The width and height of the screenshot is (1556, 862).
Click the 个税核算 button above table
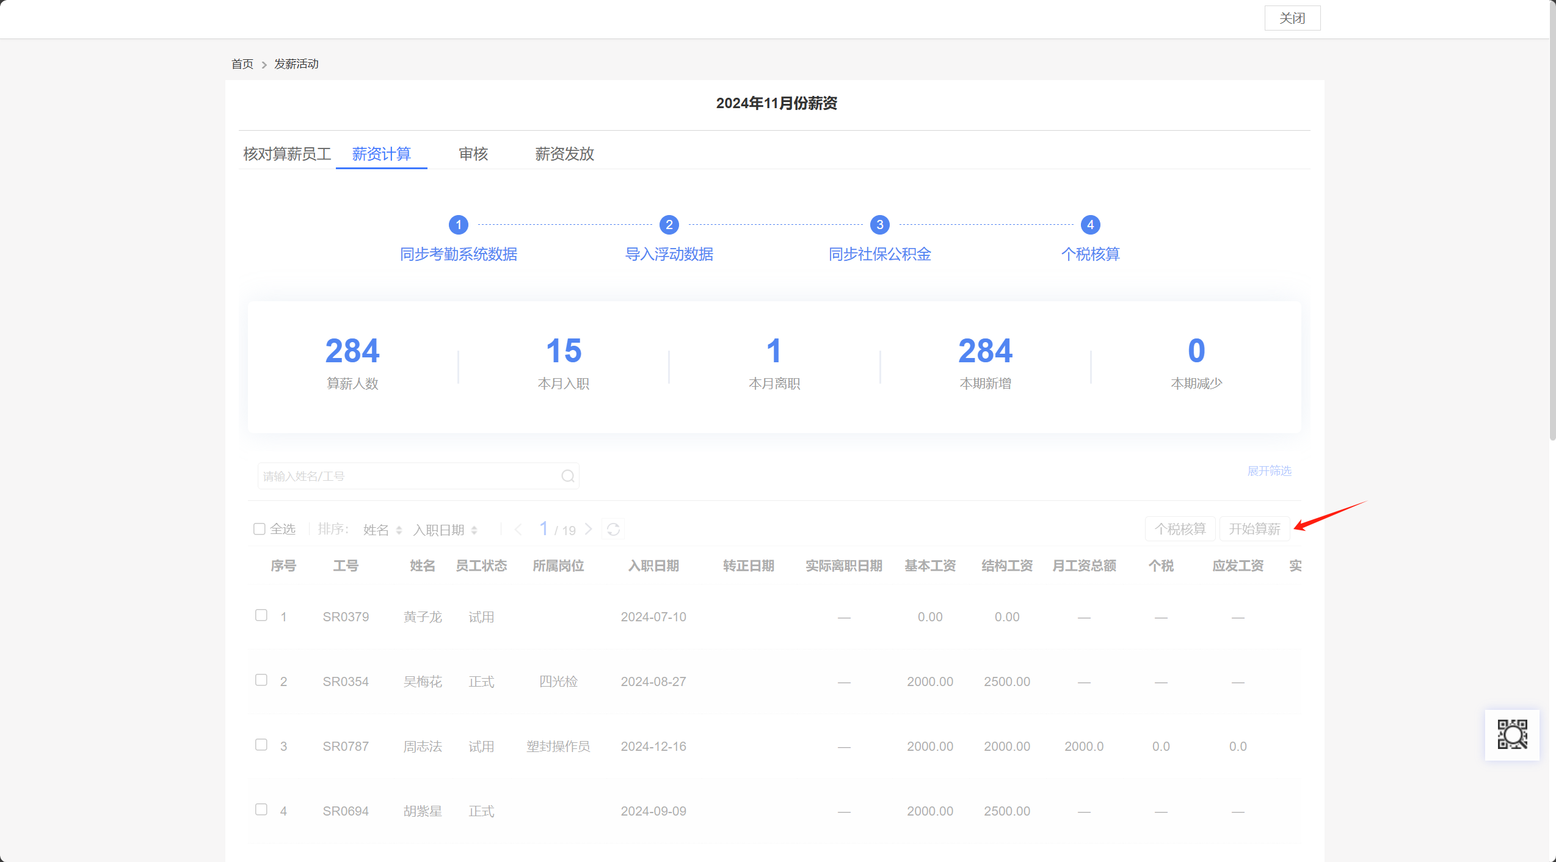click(1180, 529)
